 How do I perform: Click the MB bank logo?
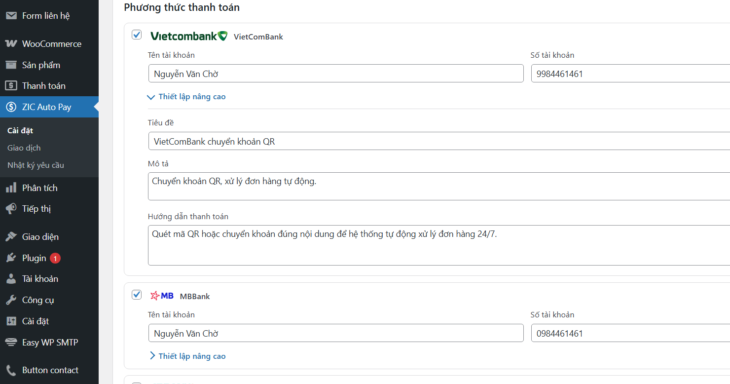[x=162, y=296]
